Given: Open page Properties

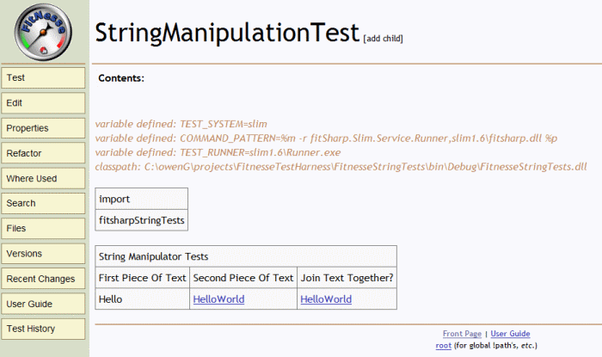Looking at the screenshot, I should click(x=43, y=128).
